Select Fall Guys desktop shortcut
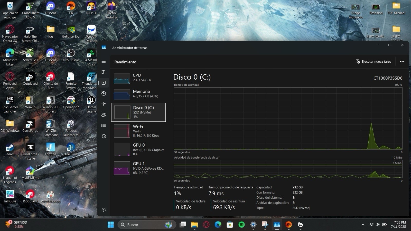Viewport: 411px width, 231px height. [10, 196]
